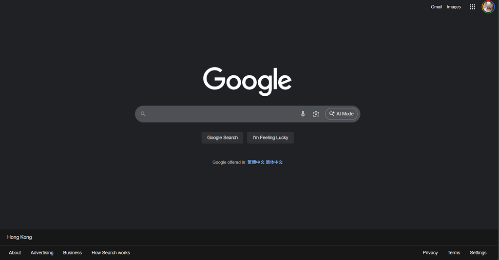Click the 'Google offered in:' text
499x260 pixels.
(229, 162)
